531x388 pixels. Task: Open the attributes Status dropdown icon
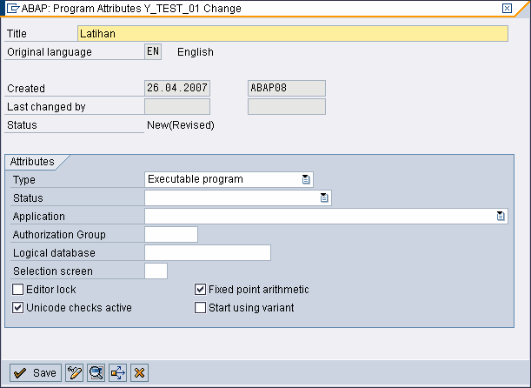click(x=324, y=197)
